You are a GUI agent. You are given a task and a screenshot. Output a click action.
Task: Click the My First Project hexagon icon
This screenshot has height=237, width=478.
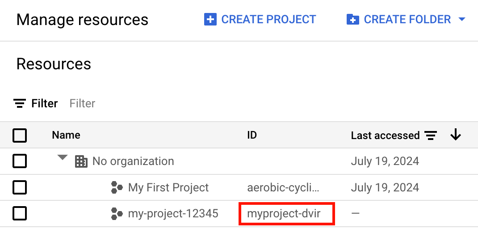click(x=117, y=187)
